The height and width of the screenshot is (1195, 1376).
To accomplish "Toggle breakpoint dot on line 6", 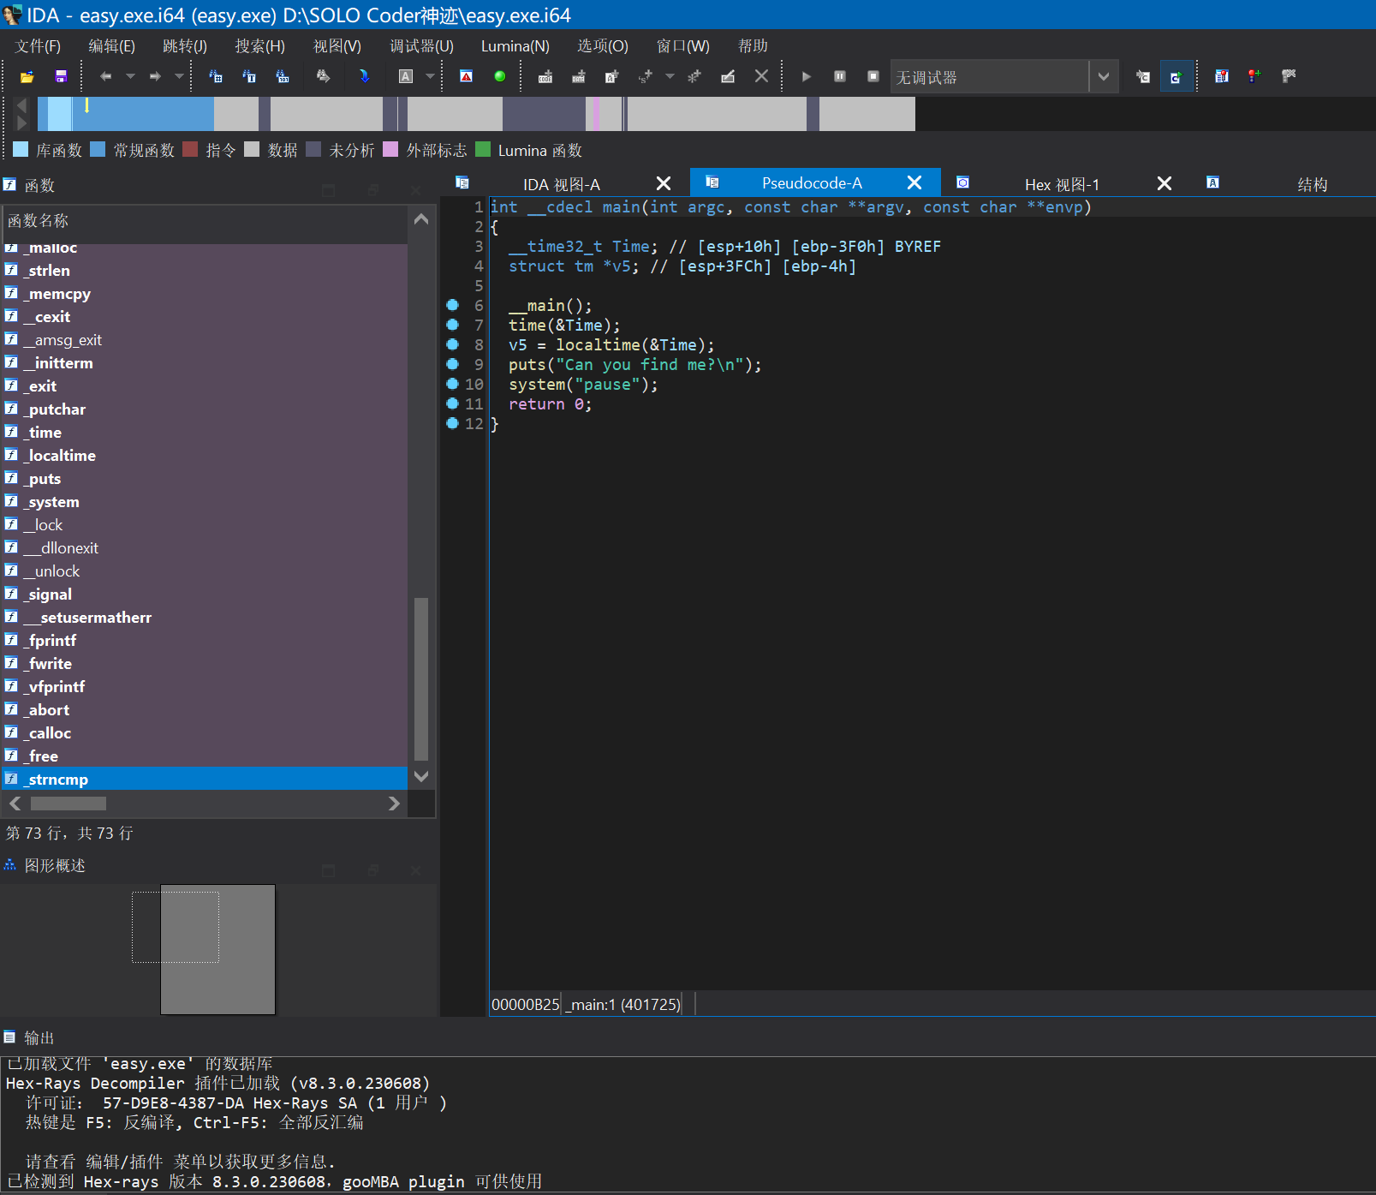I will pos(452,305).
